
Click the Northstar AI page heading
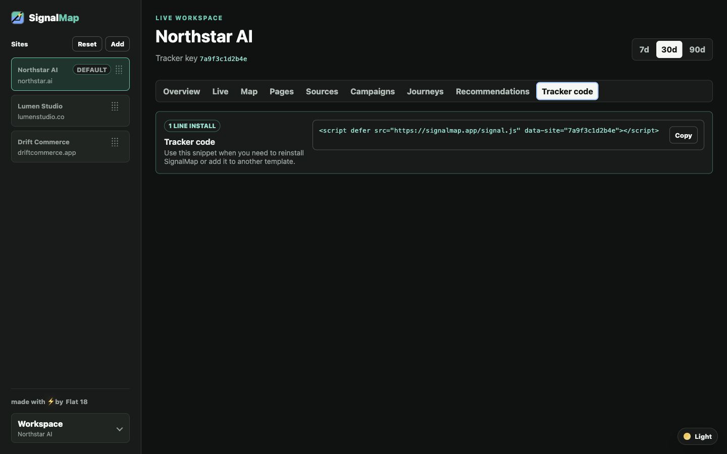coord(204,36)
